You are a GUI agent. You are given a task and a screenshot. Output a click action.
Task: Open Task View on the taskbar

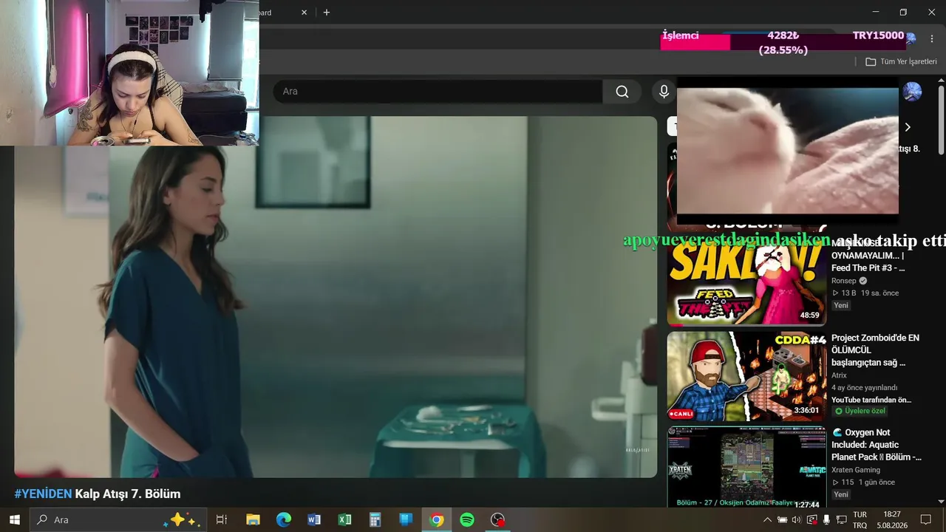221,520
